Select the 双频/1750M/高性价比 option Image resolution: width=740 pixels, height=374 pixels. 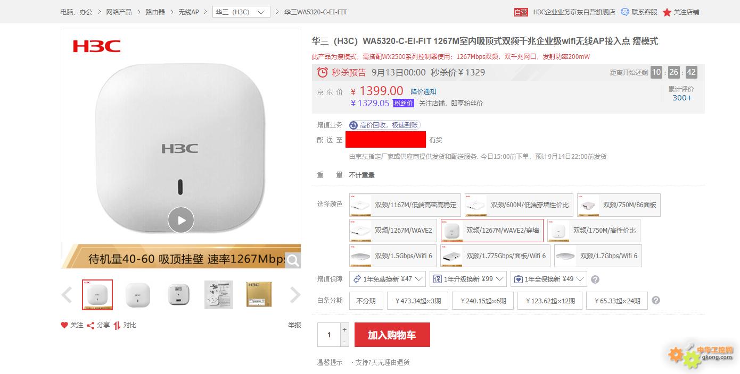[x=594, y=231]
